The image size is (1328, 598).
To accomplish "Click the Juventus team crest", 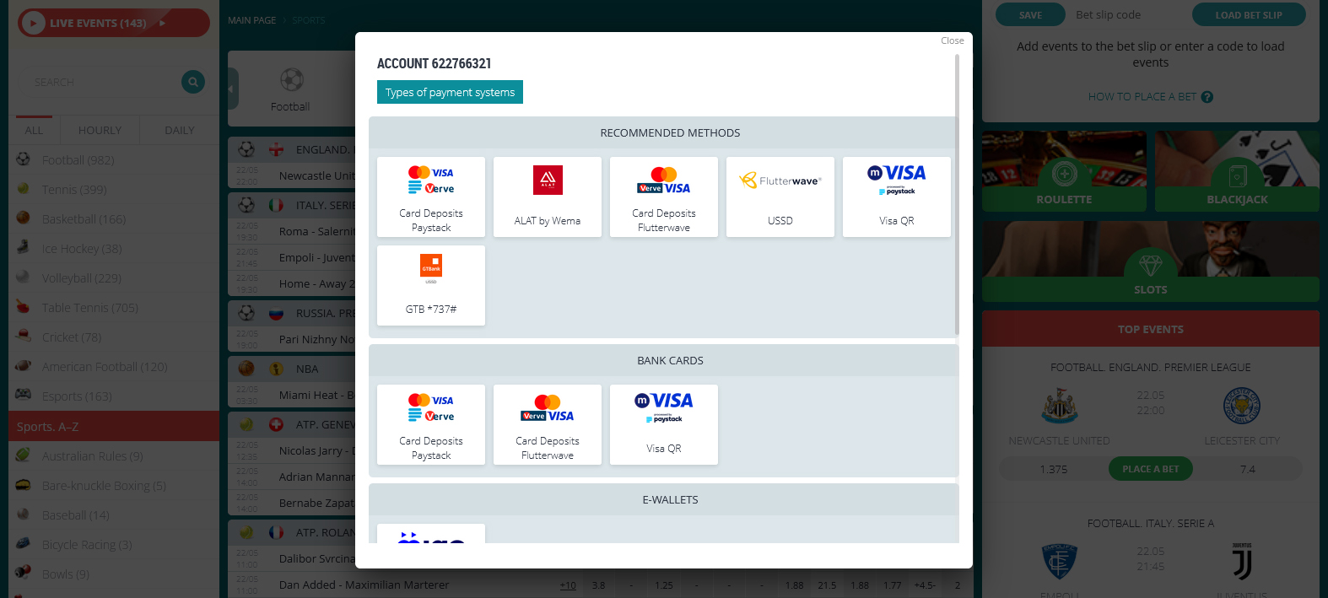I will [1242, 562].
